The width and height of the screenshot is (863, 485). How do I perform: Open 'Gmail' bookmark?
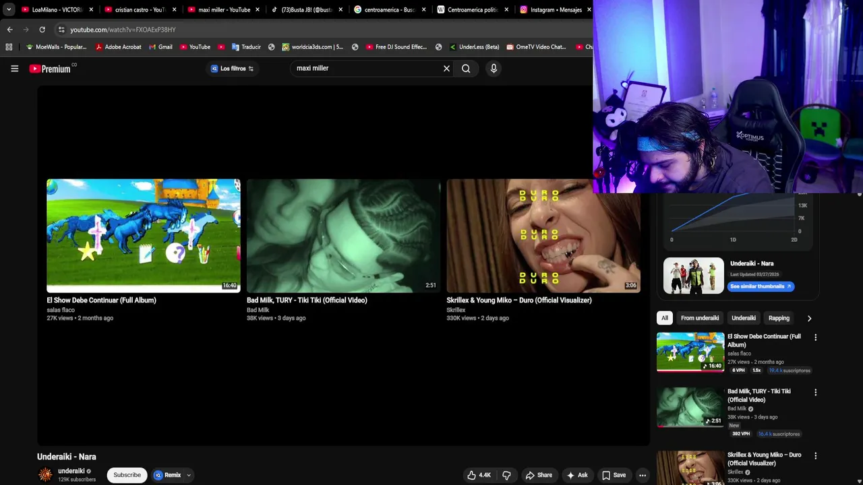click(160, 47)
